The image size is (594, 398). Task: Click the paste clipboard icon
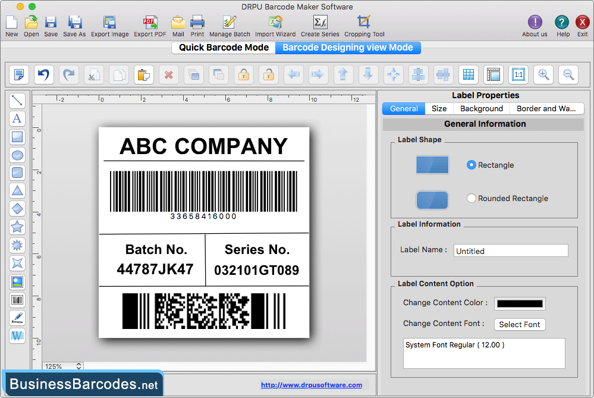(143, 74)
